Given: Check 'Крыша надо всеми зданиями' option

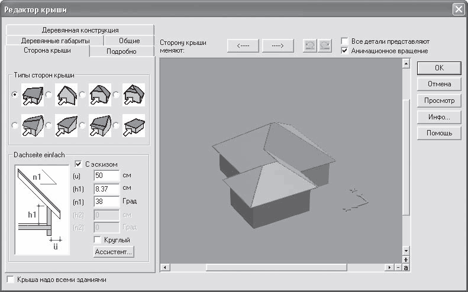Looking at the screenshot, I should (11, 280).
